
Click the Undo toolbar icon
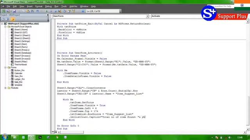[x=37, y=11]
